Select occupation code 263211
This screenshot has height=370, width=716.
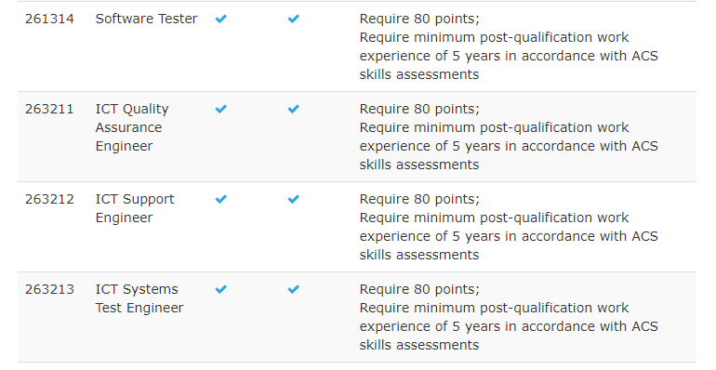[x=49, y=109]
